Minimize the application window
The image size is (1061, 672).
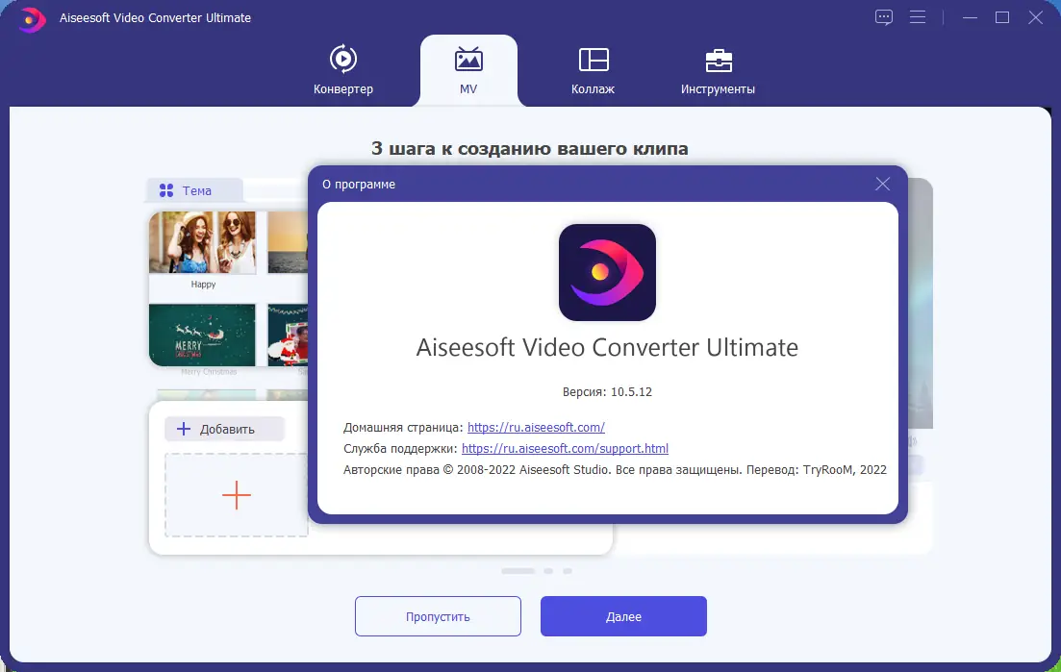pos(970,17)
